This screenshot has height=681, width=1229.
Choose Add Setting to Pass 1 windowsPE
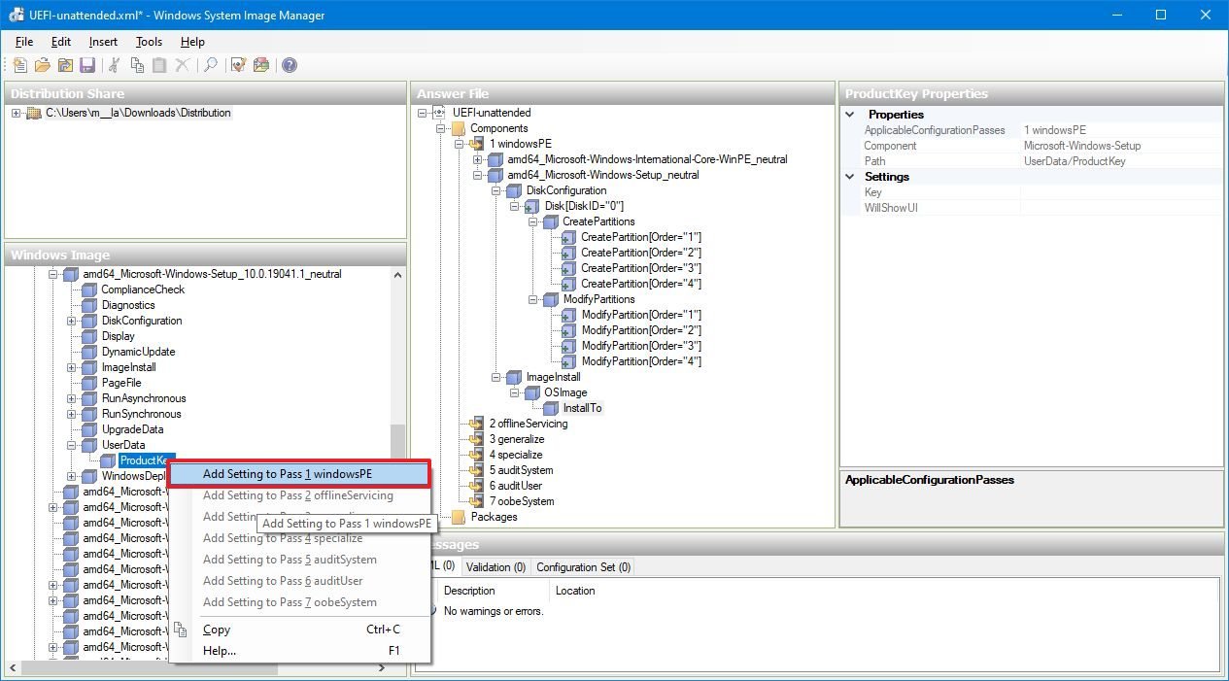tap(298, 474)
